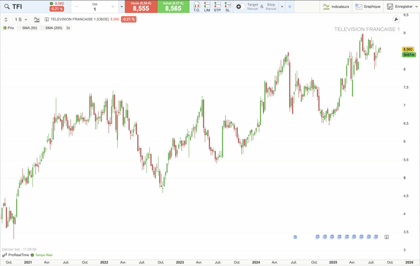The image size is (420, 266).
Task: Click the link-chart chain icon
Action: pos(5,19)
